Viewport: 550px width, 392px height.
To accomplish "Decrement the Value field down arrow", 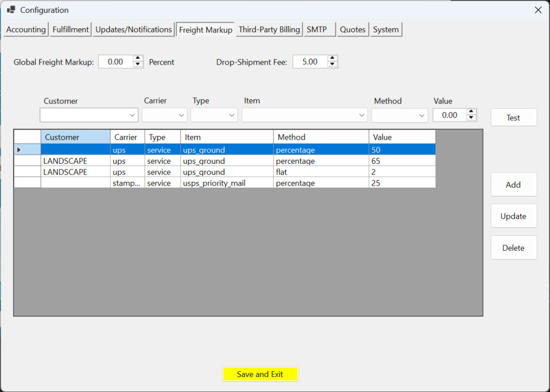I will tap(472, 118).
